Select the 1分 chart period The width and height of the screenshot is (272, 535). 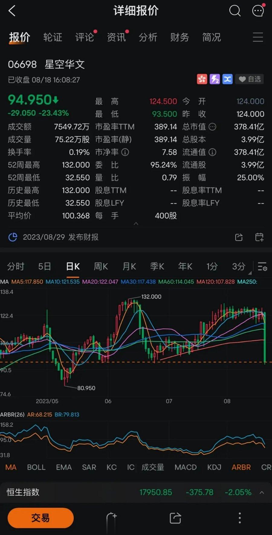coord(212,266)
